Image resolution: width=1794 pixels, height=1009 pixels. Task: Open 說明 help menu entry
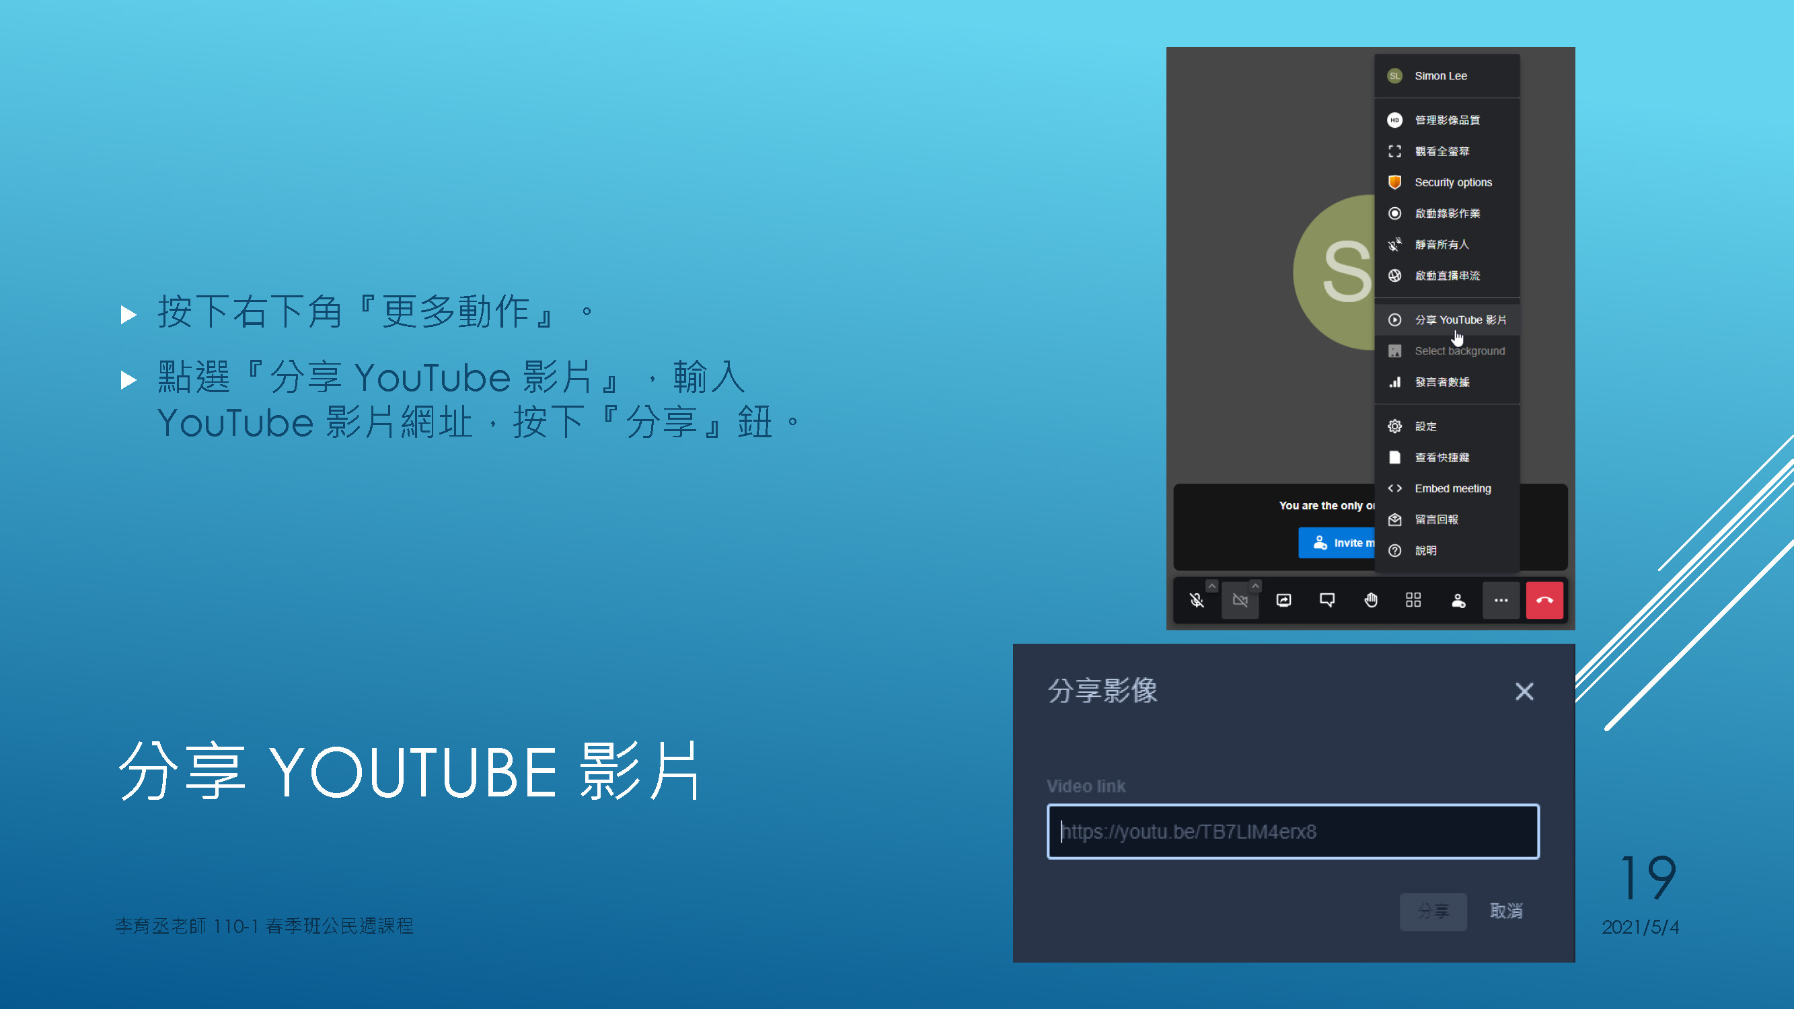1446,551
